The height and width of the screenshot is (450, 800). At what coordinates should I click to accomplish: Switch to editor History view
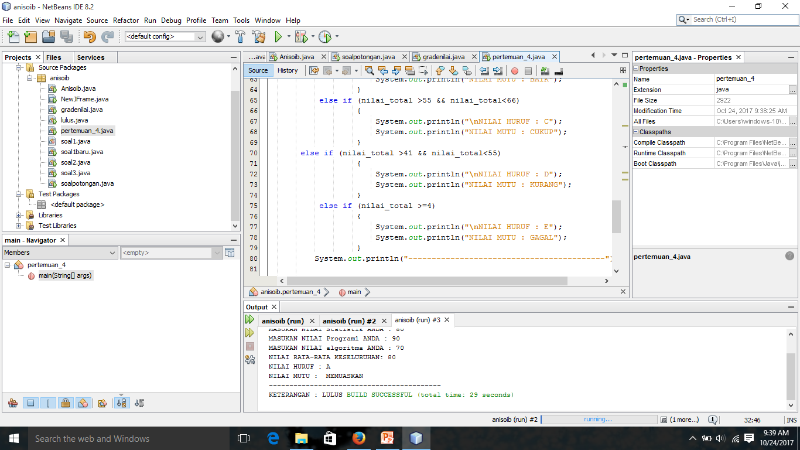[x=288, y=70]
